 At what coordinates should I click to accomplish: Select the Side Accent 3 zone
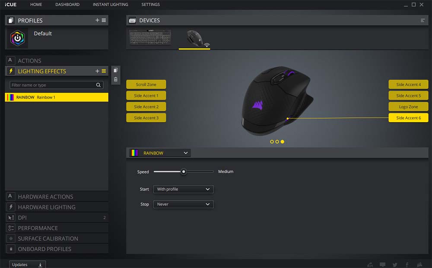click(x=146, y=118)
